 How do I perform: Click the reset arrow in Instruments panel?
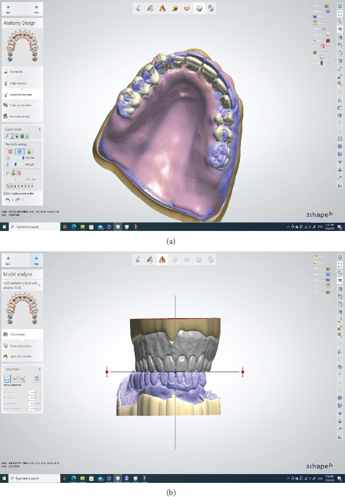pyautogui.click(x=36, y=379)
